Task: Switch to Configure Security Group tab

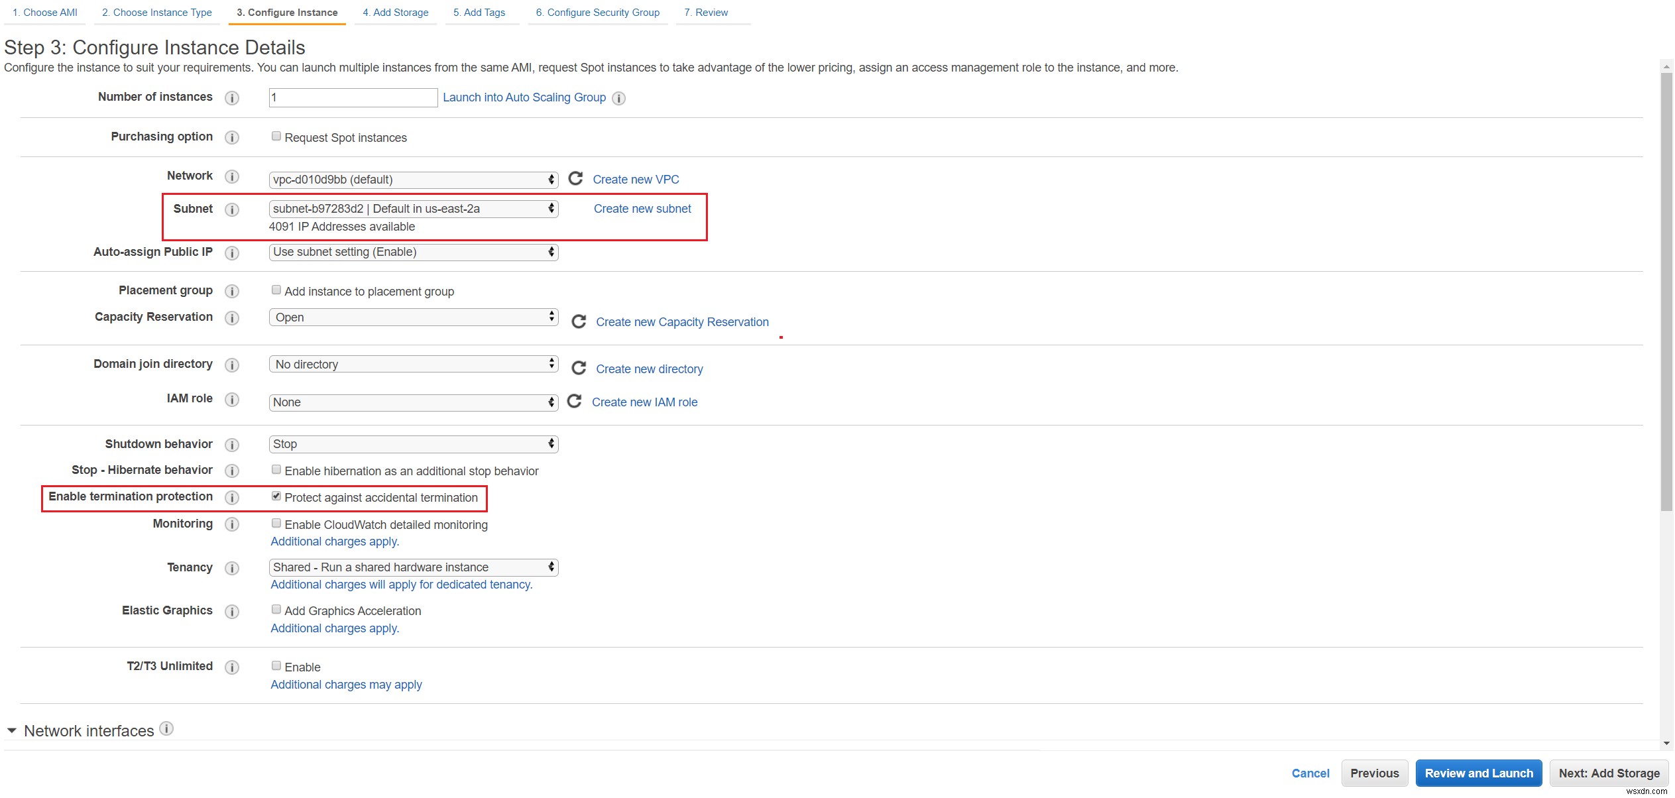Action: (598, 12)
